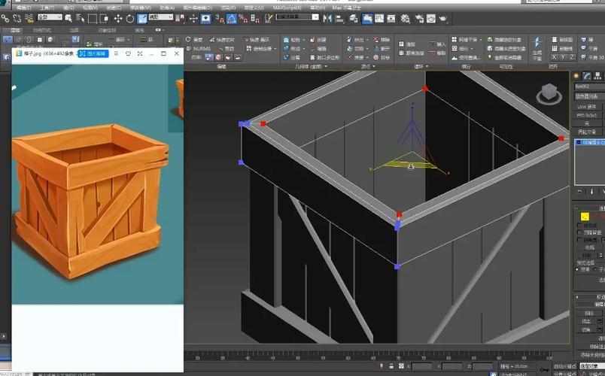Image resolution: width=605 pixels, height=376 pixels.
Task: Select the Rotate transform tool
Action: pos(130,18)
